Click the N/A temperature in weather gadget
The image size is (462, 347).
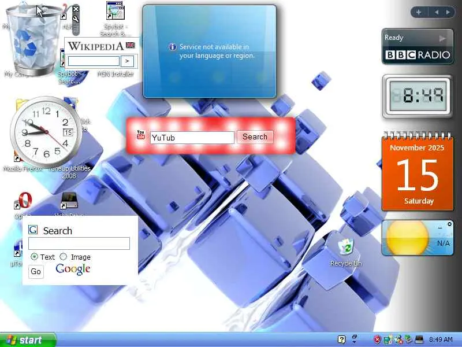(x=443, y=243)
